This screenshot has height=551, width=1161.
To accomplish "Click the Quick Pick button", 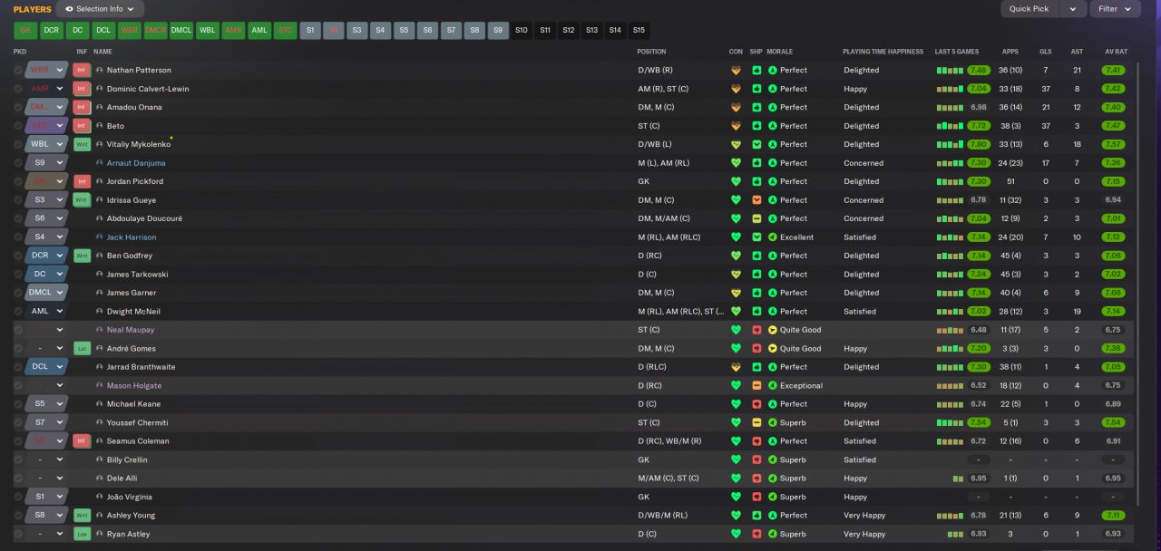I will (x=1029, y=9).
